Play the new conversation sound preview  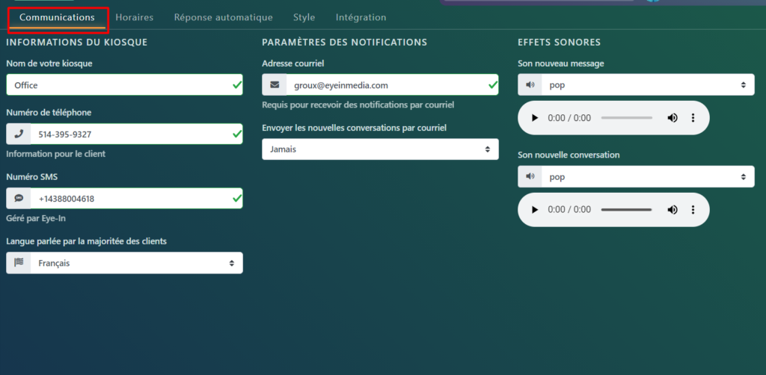[534, 210]
